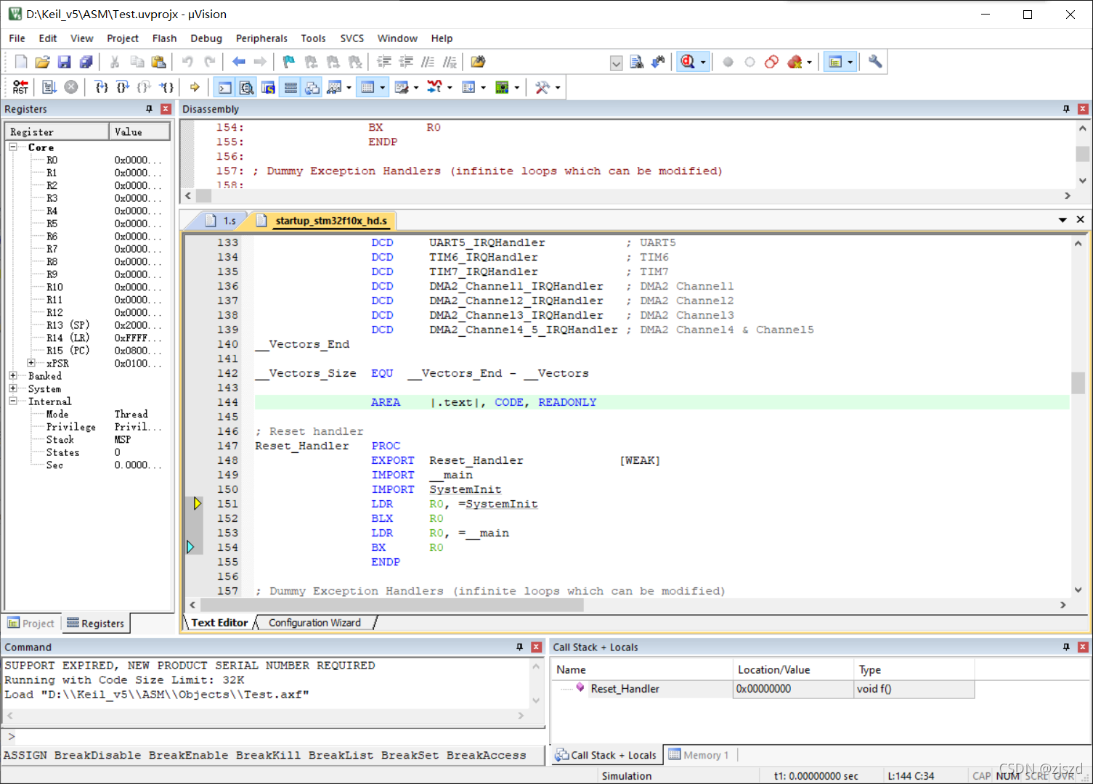Viewport: 1093px width, 784px height.
Task: Open the Configuration Wizard tab
Action: [314, 623]
